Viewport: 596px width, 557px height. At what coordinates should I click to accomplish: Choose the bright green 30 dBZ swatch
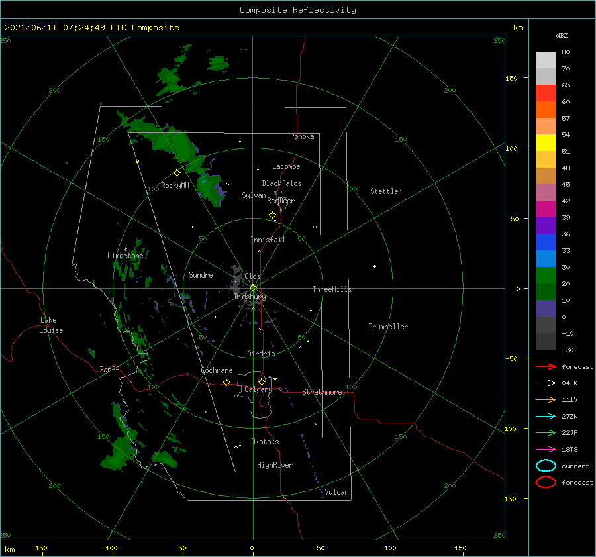click(546, 275)
